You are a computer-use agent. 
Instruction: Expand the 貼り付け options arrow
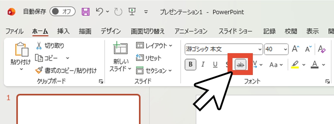(21, 69)
